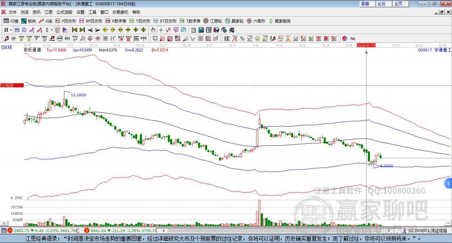Open the 文件 menu
This screenshot has height=243, width=452.
tap(12, 12)
